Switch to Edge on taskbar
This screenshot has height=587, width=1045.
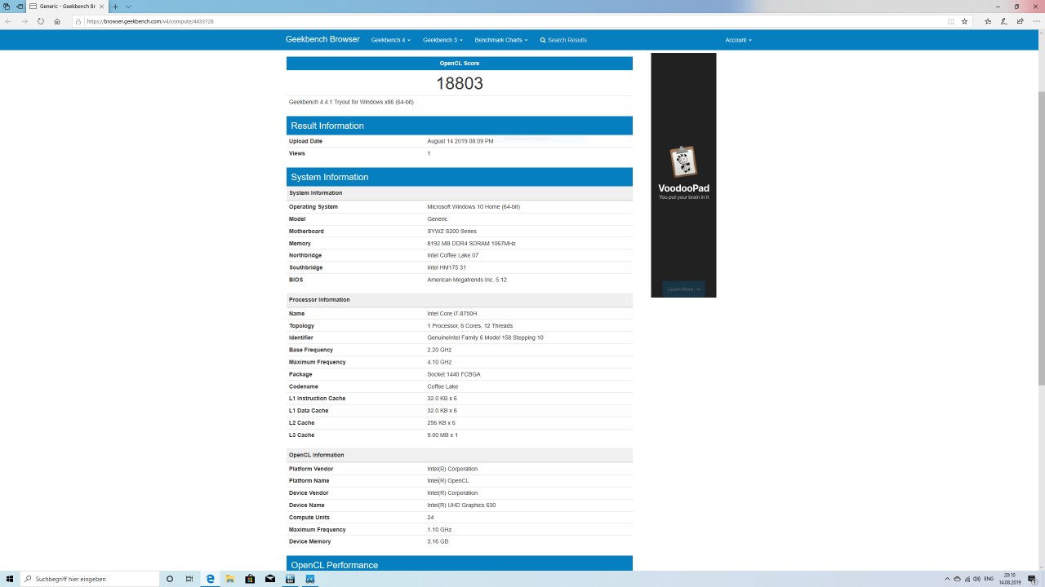tap(210, 579)
